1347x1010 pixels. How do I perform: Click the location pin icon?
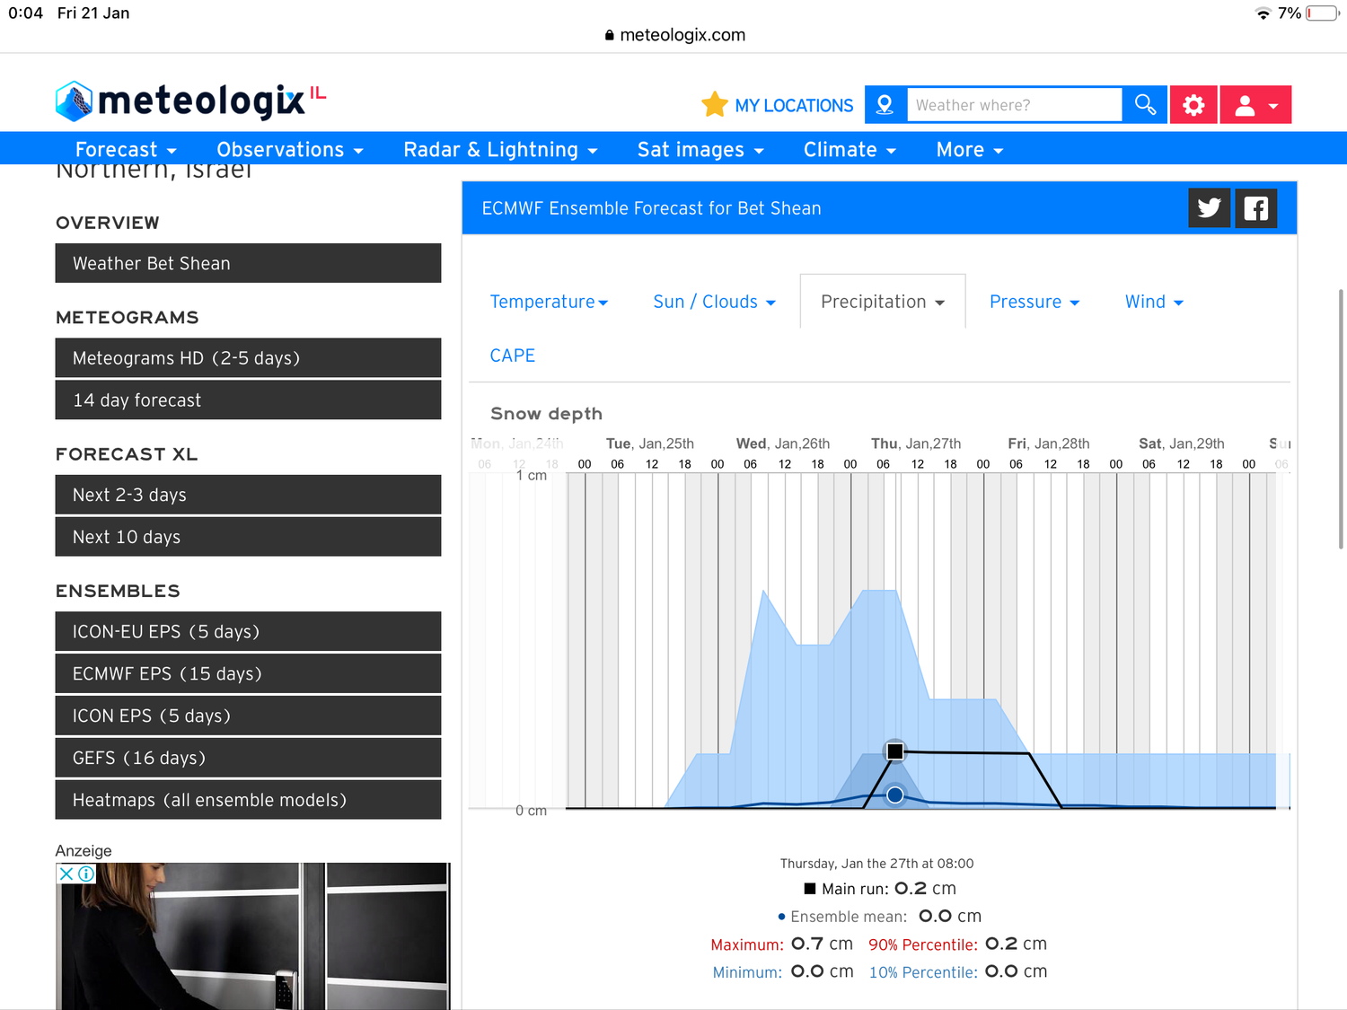pos(885,105)
